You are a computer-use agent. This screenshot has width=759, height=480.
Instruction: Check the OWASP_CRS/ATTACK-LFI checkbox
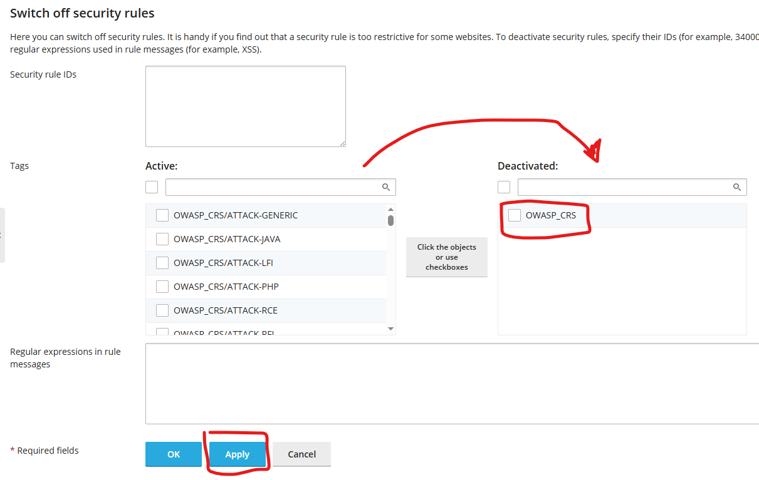coord(162,263)
